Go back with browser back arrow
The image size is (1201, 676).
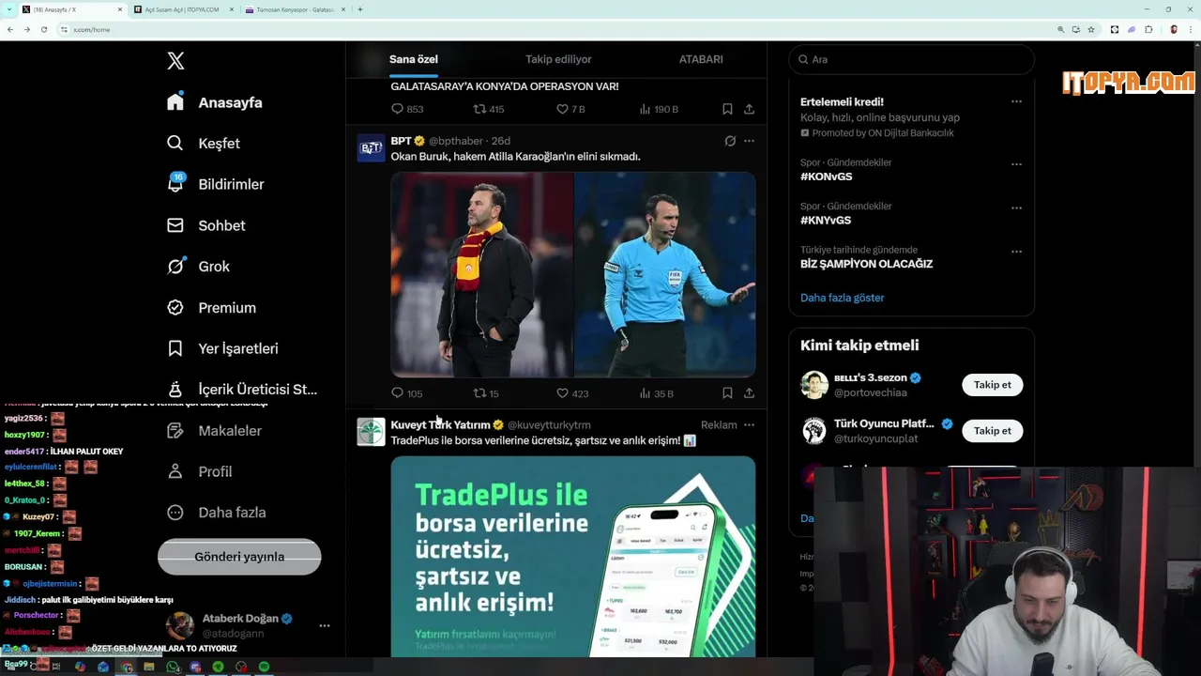(9, 29)
